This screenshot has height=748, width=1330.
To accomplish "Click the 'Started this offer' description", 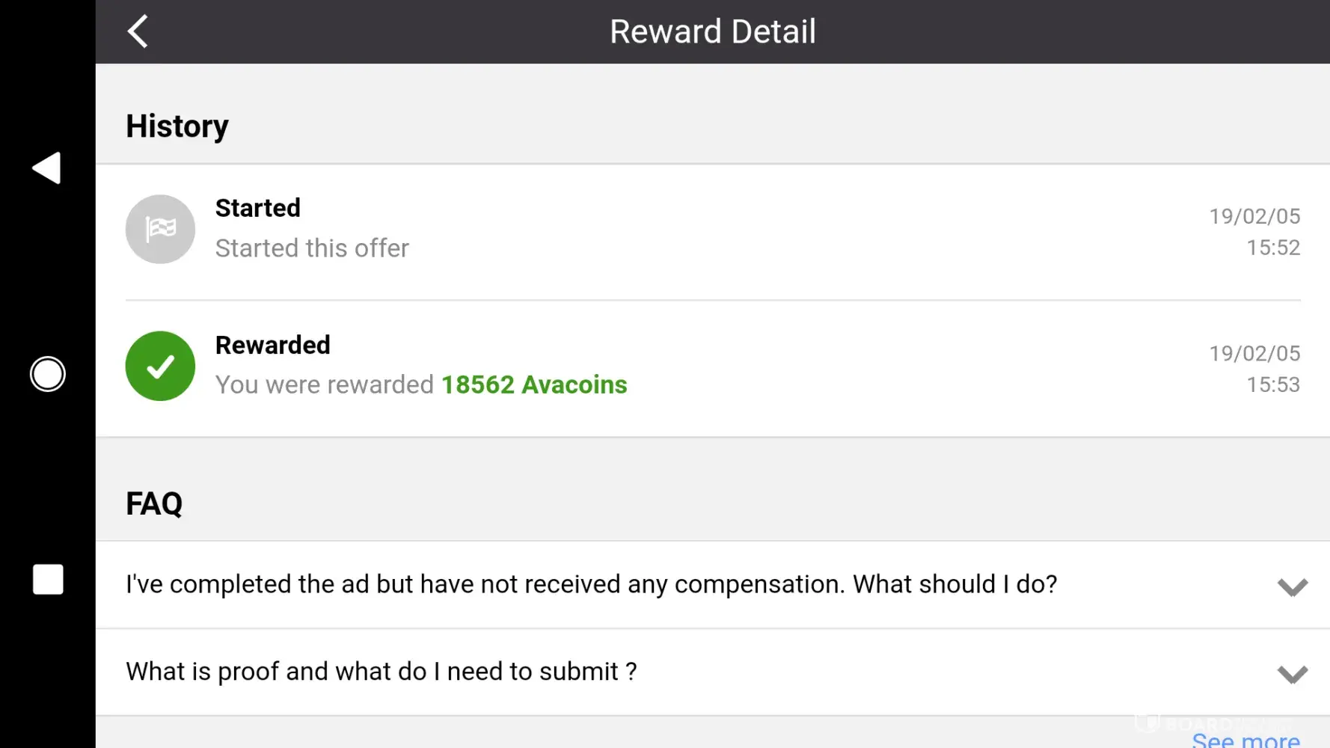I will 312,248.
